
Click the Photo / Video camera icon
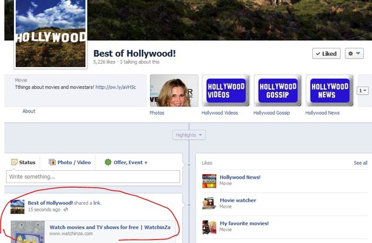[52, 162]
